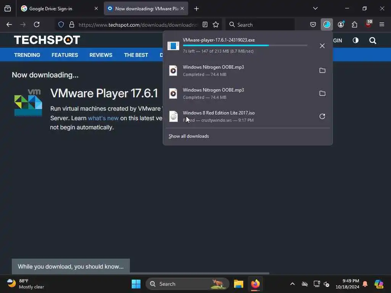Open Firefox account icon
391x293 pixels.
pyautogui.click(x=341, y=24)
